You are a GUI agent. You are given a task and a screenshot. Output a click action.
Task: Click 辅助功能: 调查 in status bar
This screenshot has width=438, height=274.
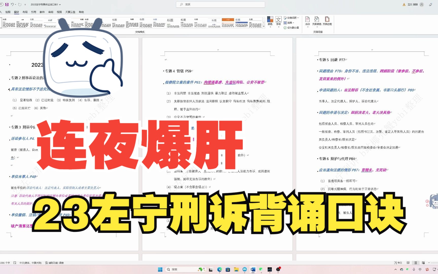[x=54, y=263]
